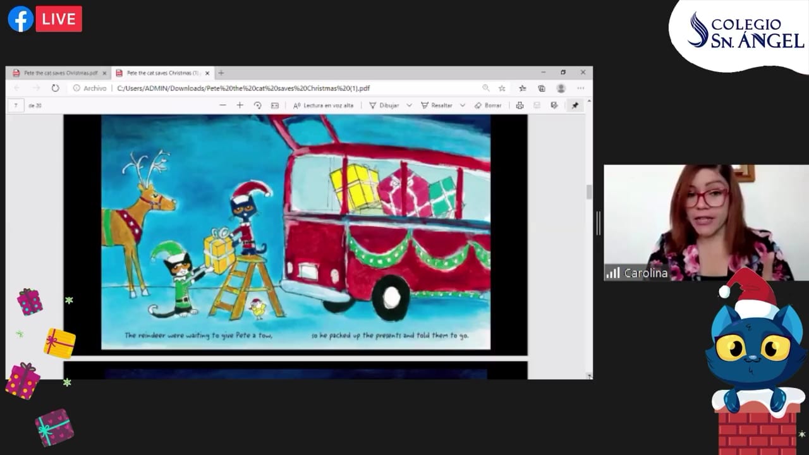This screenshot has height=455, width=809.
Task: Reload the PDF page in the browser
Action: tap(55, 88)
